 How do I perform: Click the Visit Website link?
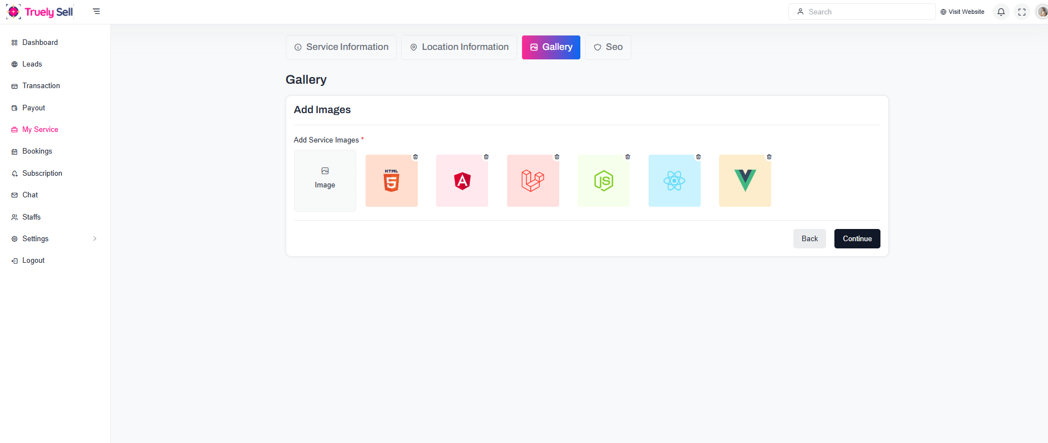click(962, 12)
